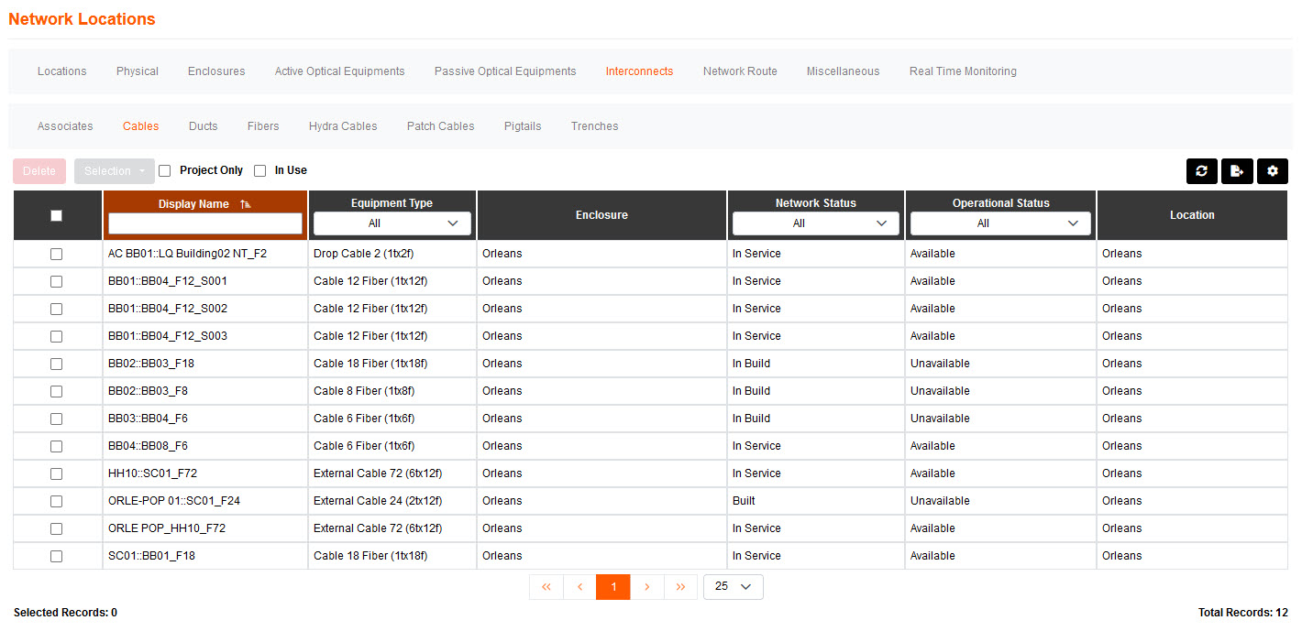Click the refresh icon button
1302x642 pixels.
(x=1201, y=171)
